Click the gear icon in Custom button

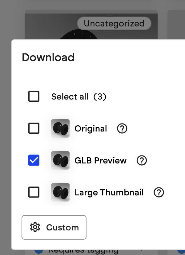(x=35, y=227)
